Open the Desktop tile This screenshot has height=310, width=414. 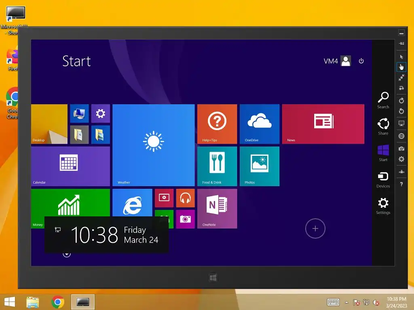49,124
